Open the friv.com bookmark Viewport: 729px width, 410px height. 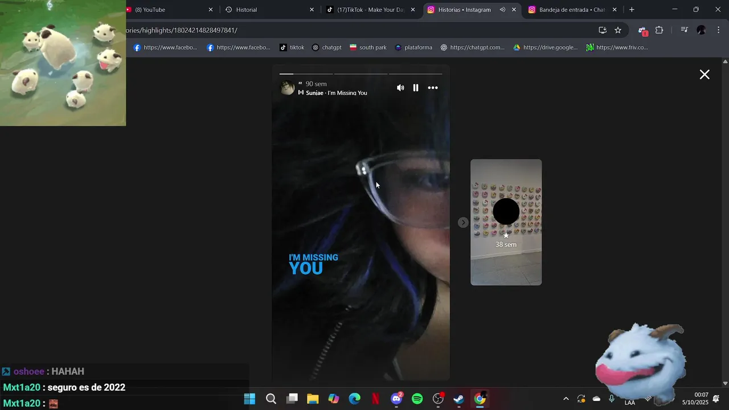617,48
